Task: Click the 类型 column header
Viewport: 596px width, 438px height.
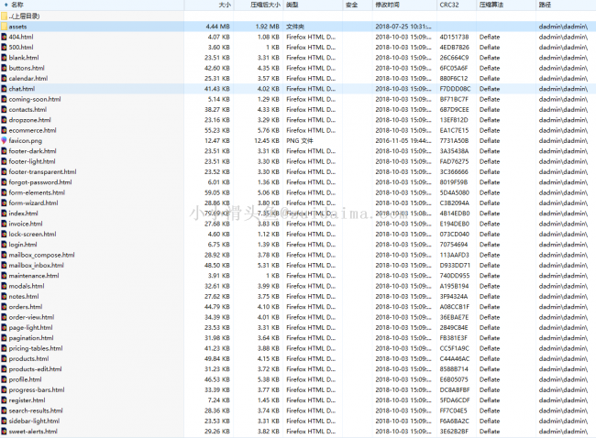Action: pyautogui.click(x=292, y=5)
